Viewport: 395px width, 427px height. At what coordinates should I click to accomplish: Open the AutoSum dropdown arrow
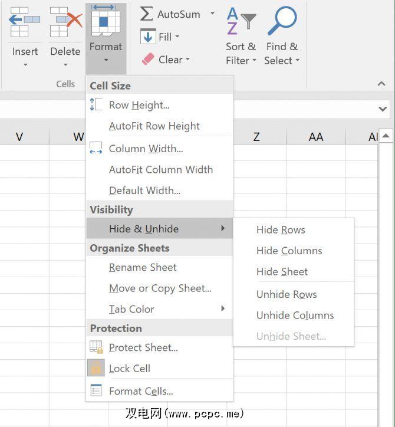pyautogui.click(x=212, y=14)
